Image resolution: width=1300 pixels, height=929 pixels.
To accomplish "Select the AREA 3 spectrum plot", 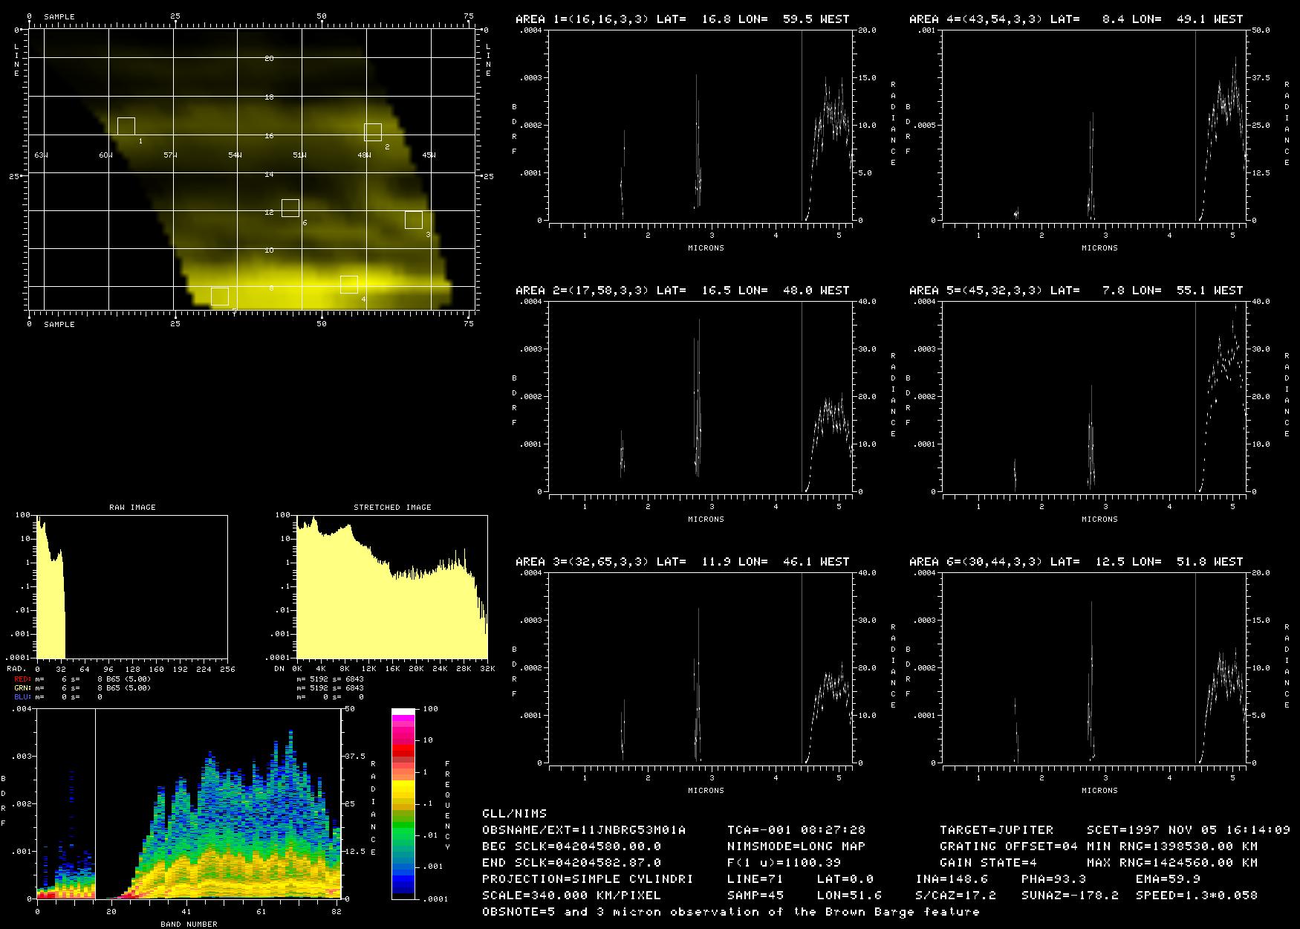I will tap(701, 668).
